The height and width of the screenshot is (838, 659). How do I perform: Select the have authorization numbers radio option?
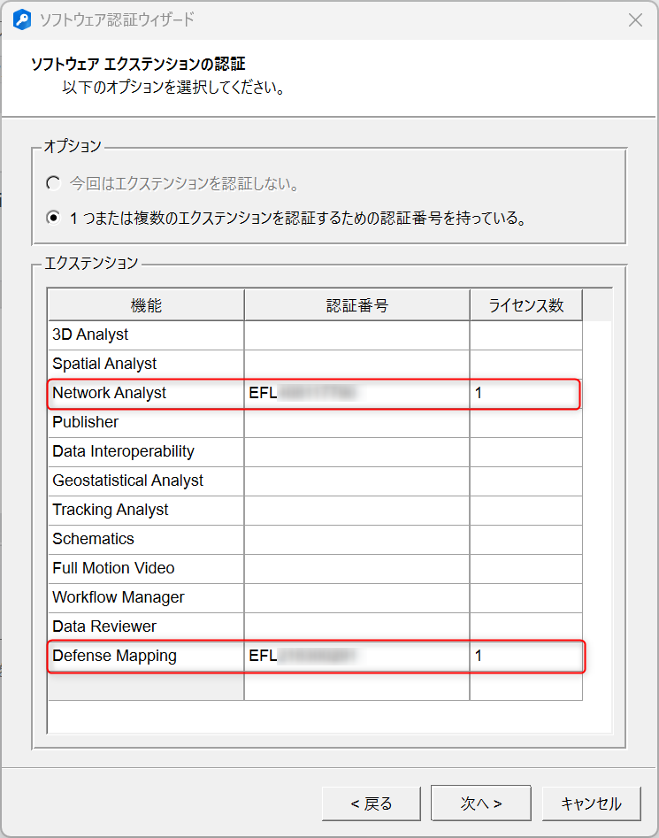54,218
